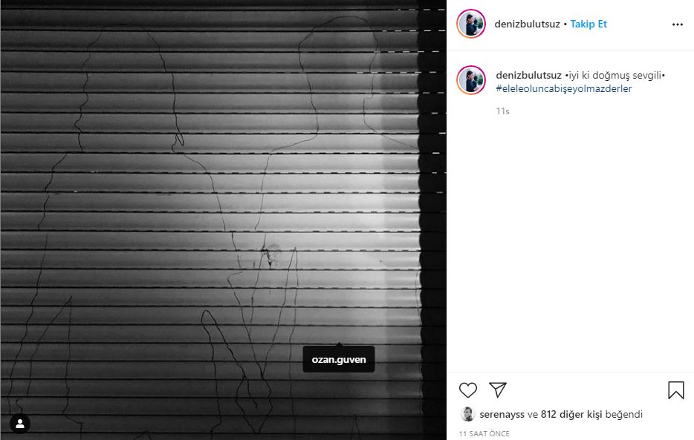This screenshot has width=694, height=440.
Task: Toggle tagged people icon on photo
Action: (x=20, y=424)
